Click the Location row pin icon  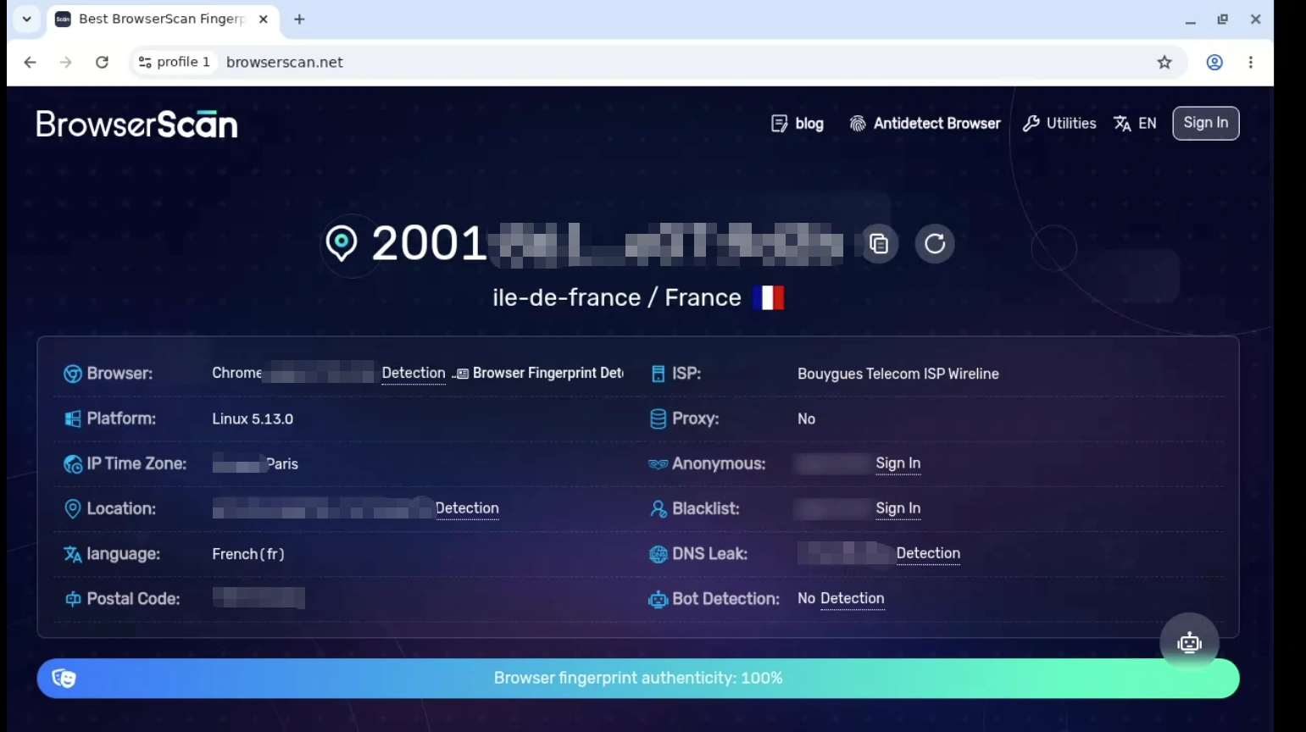tap(73, 508)
